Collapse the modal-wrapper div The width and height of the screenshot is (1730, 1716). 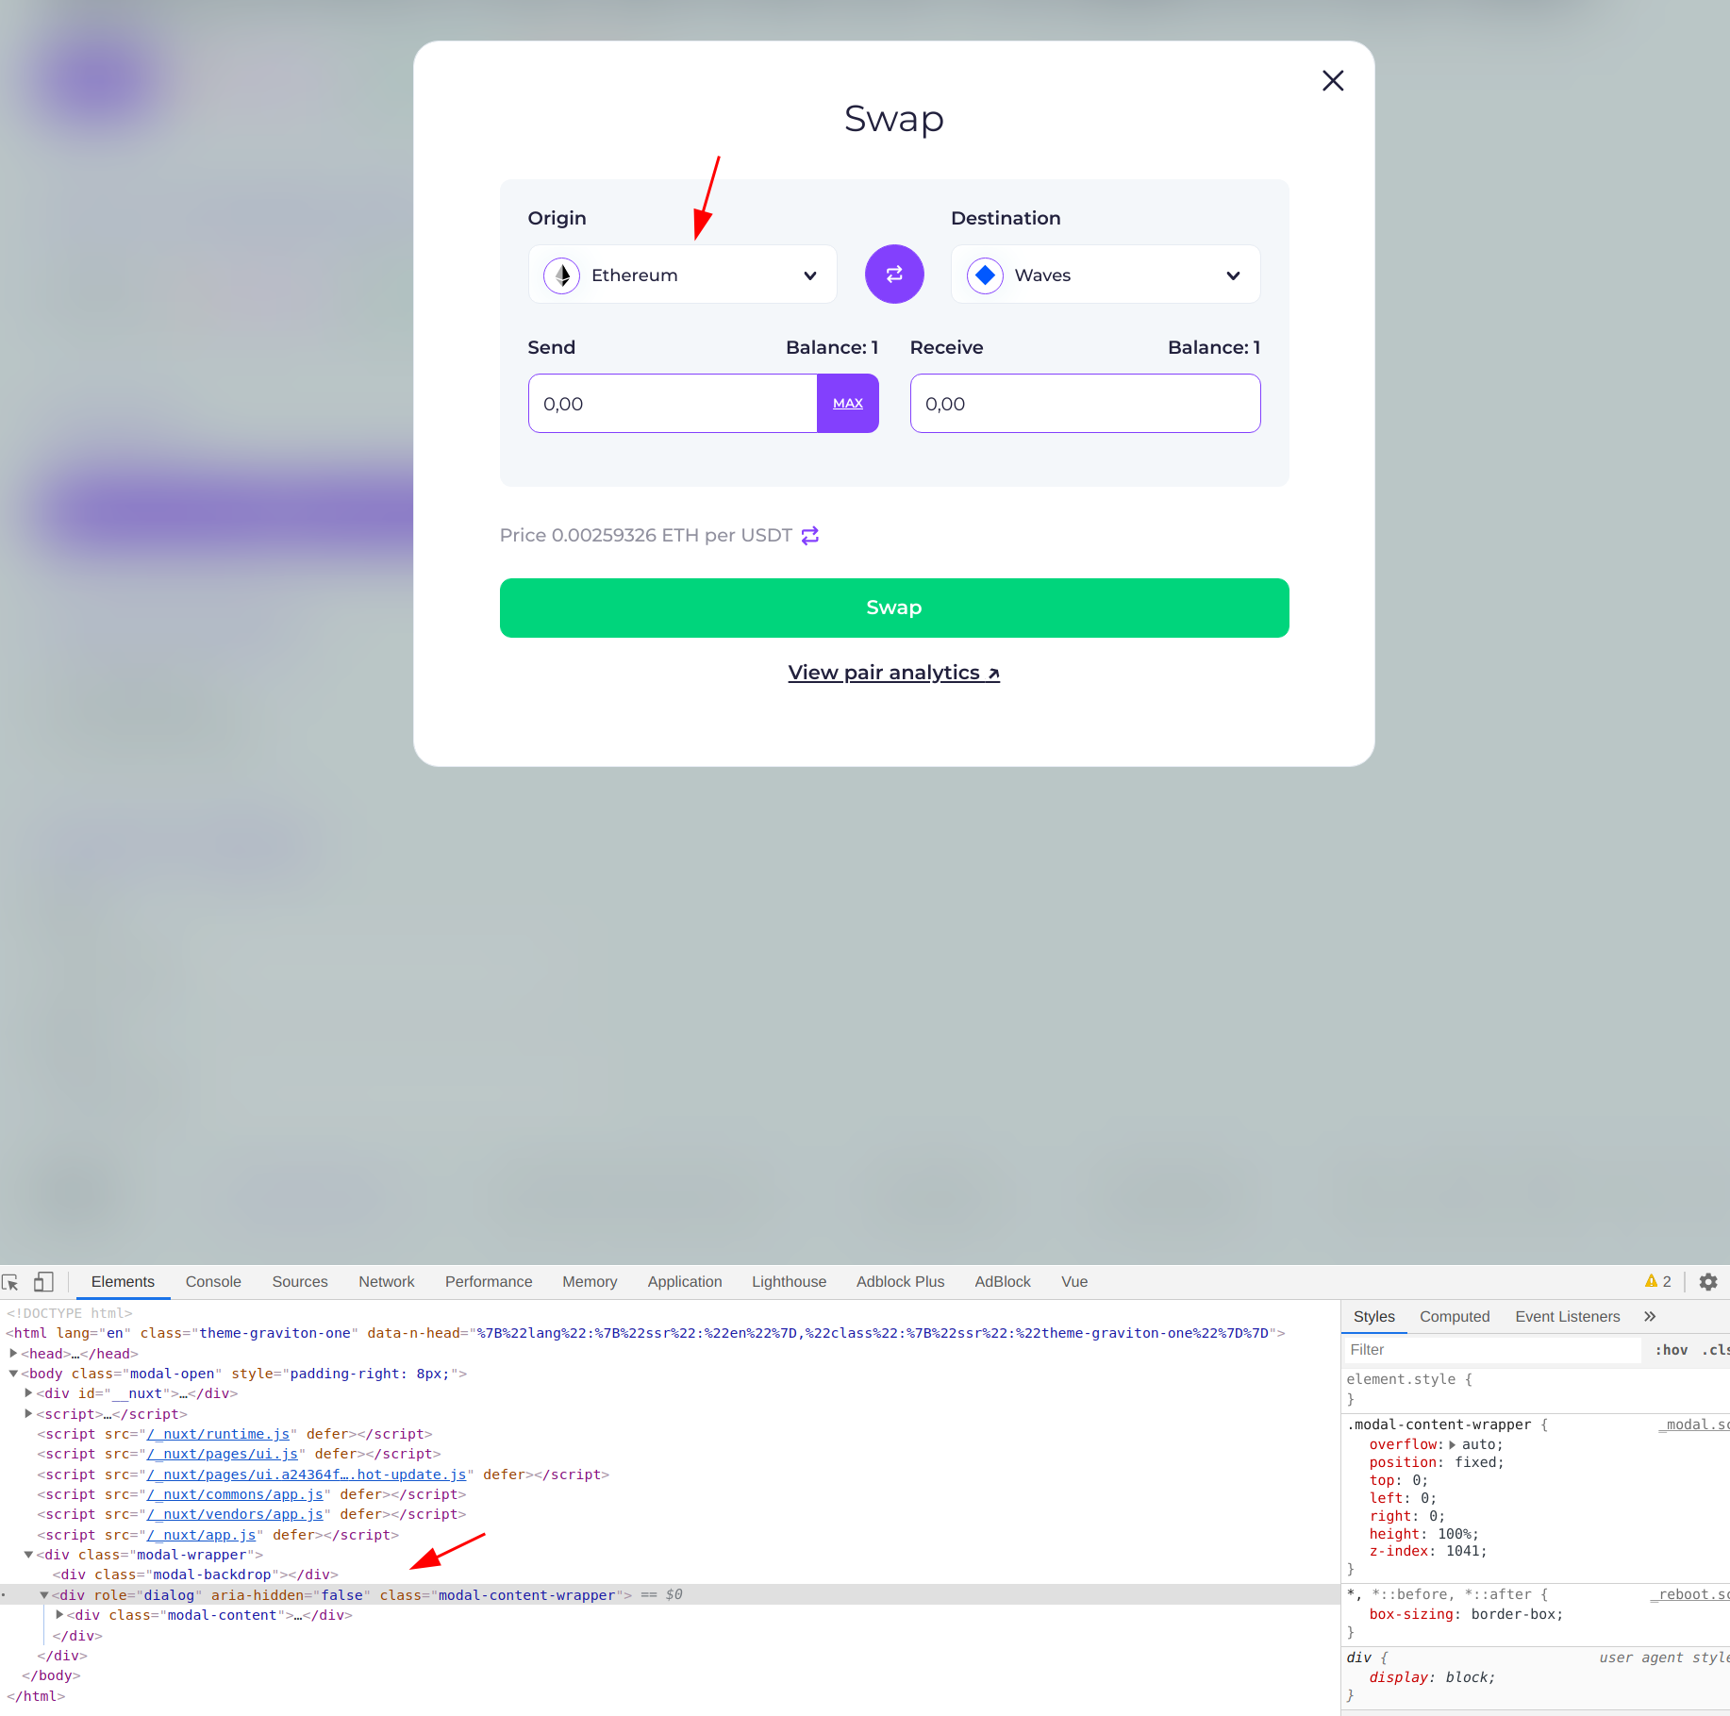(x=28, y=1555)
